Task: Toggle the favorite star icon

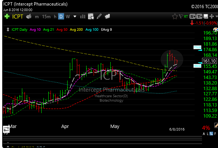Action: click(175, 17)
